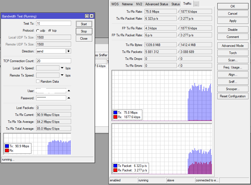Screen dimensions: 251x185
Task: Maximize the Bandwidth Test window
Action: (87, 16)
